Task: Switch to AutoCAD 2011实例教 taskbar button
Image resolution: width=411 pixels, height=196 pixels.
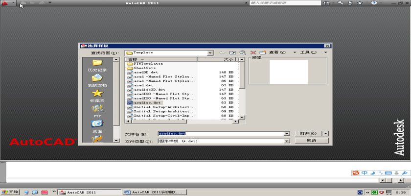Action: 155,193
